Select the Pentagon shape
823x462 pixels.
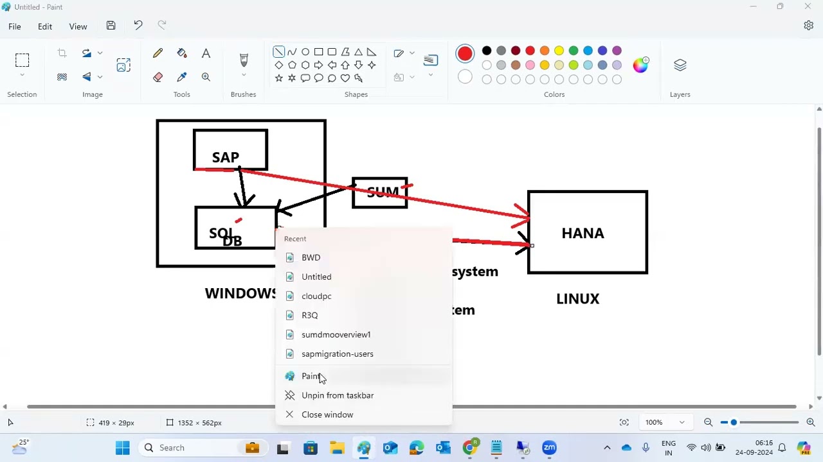292,65
